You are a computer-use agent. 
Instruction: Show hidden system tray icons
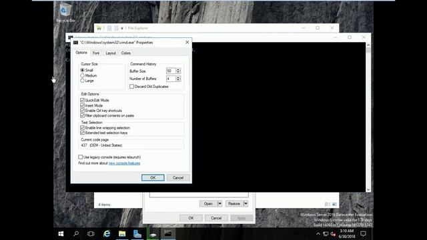pos(318,234)
